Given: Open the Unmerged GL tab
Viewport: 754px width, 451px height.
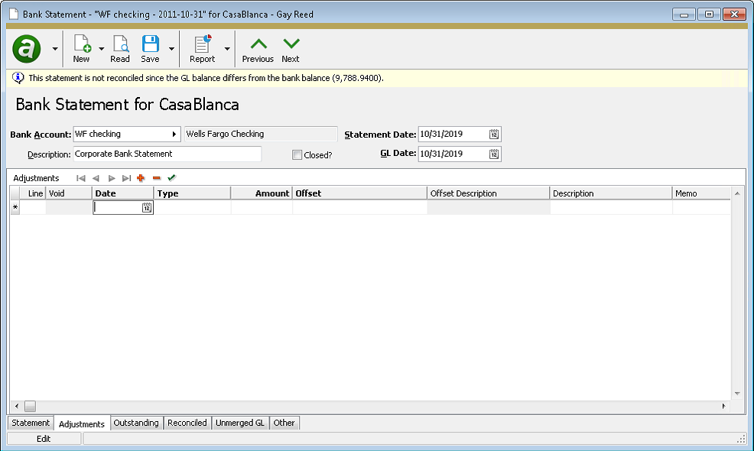Looking at the screenshot, I should [239, 423].
